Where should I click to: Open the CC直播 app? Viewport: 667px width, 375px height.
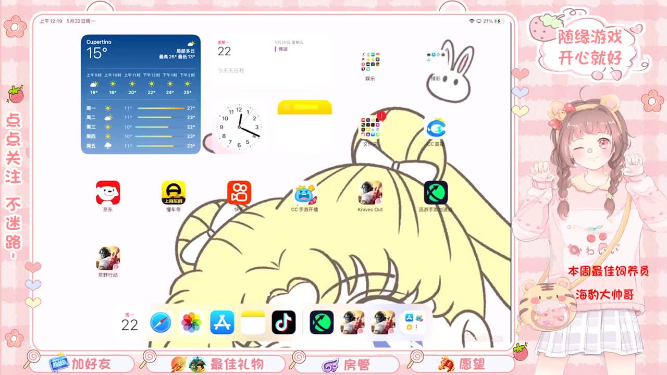[436, 128]
